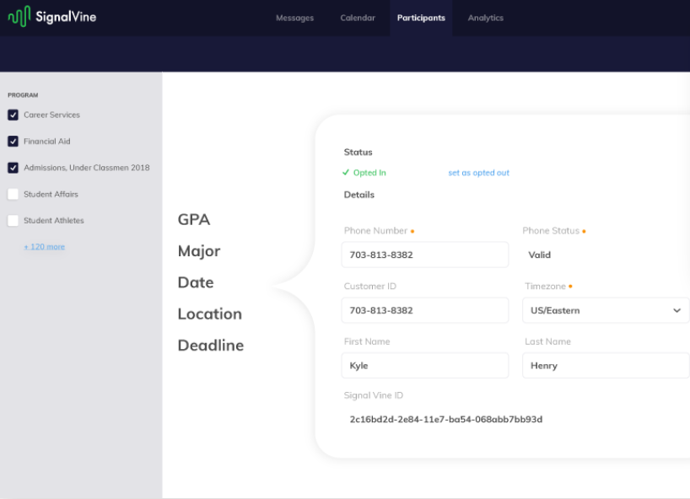The image size is (690, 499).
Task: Switch to the Messages tab
Action: pos(294,17)
